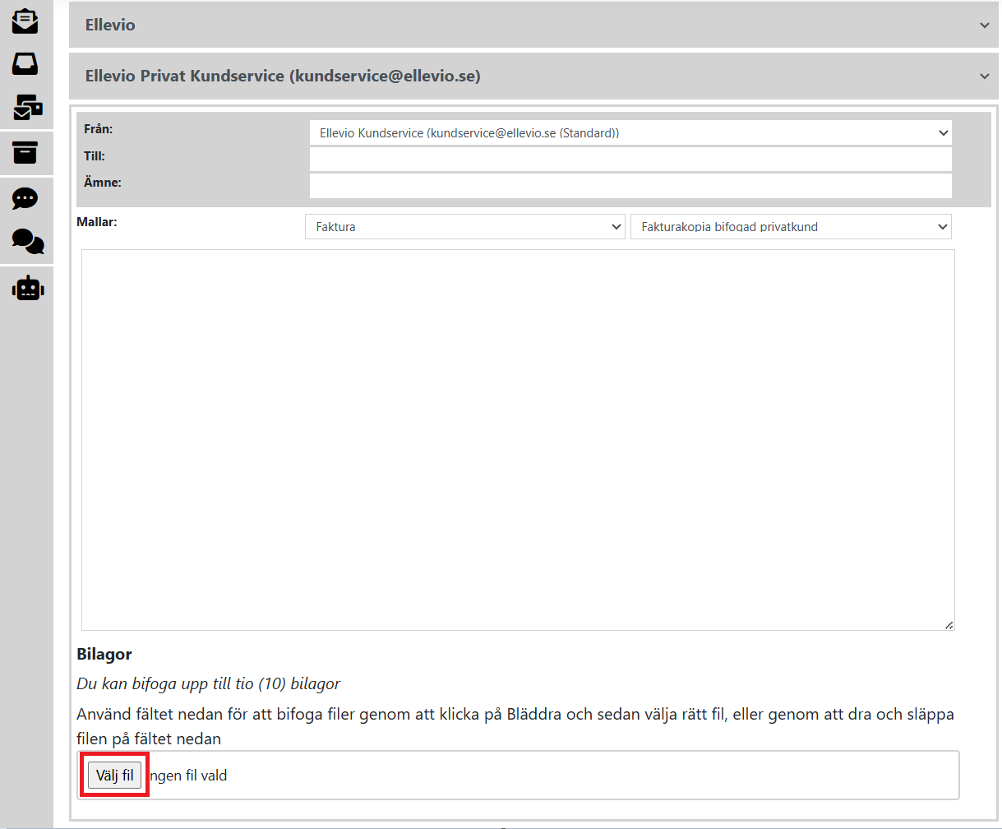This screenshot has height=829, width=1002.
Task: Click the Ämne label
Action: pos(103,183)
